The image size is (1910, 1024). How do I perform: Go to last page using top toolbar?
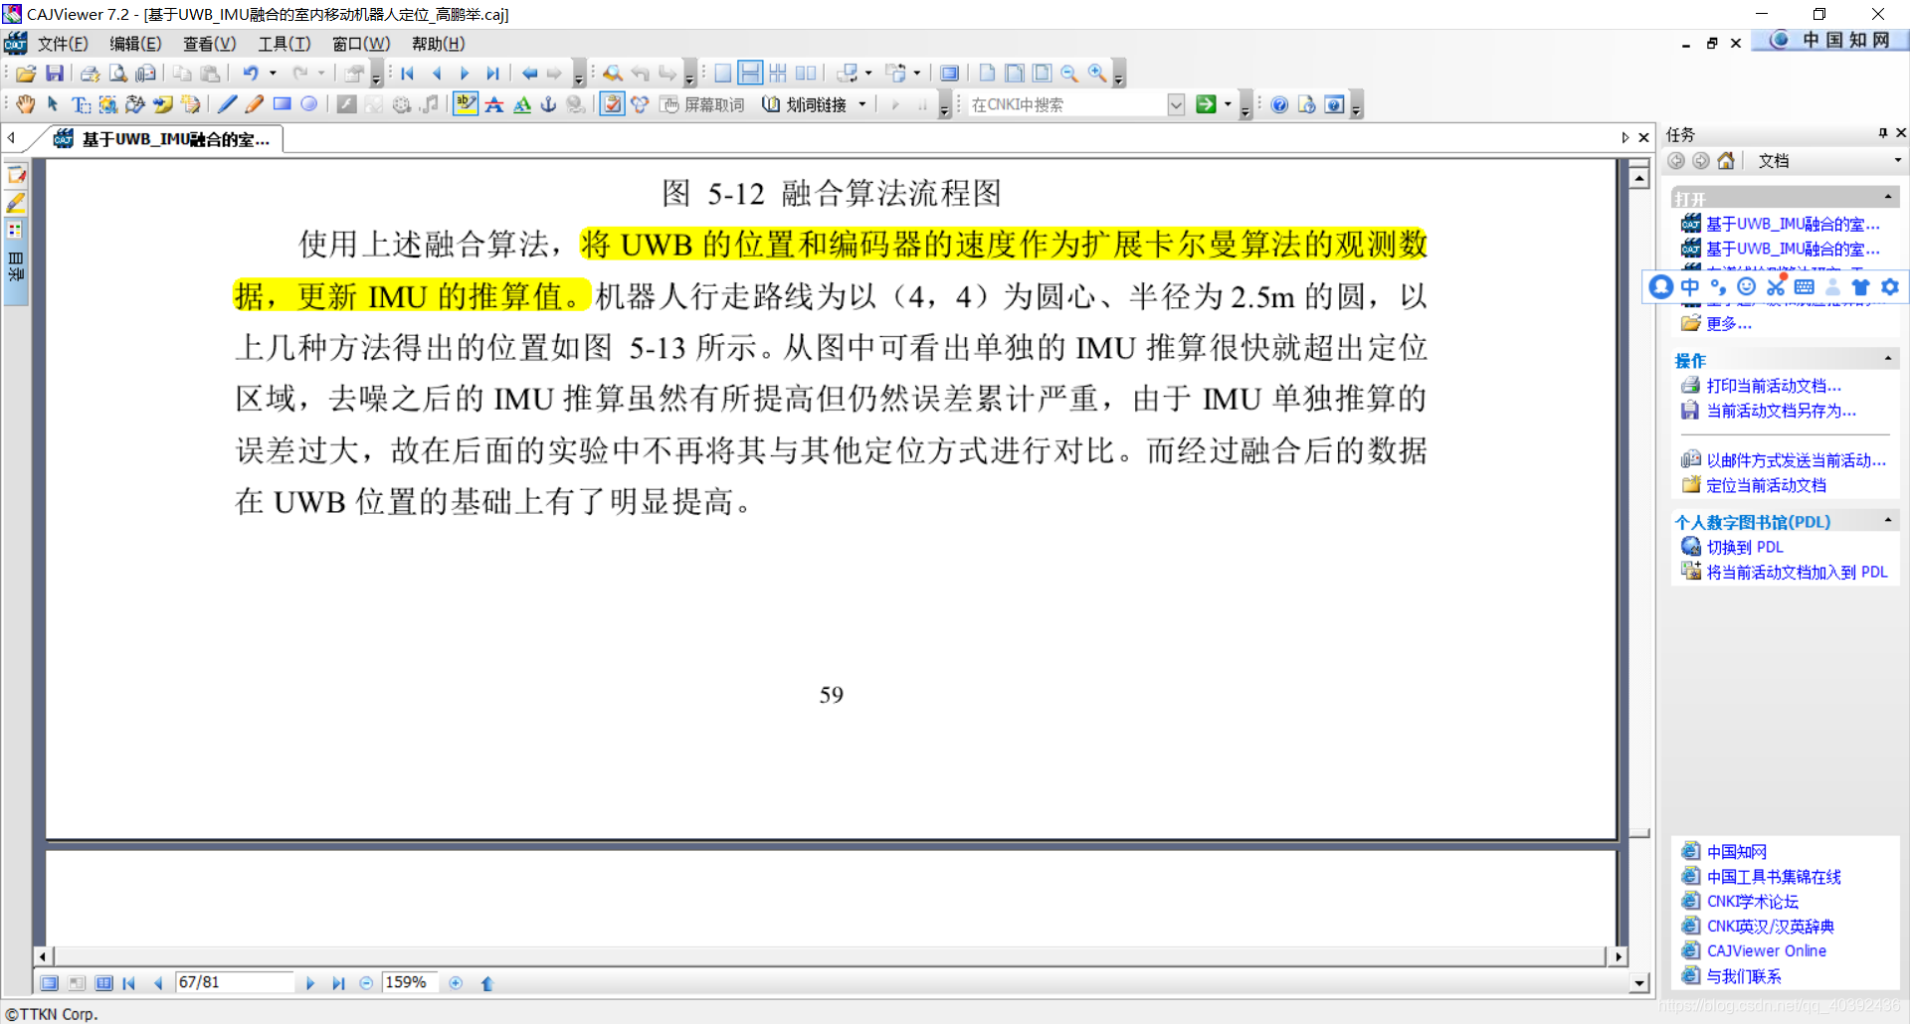[492, 74]
